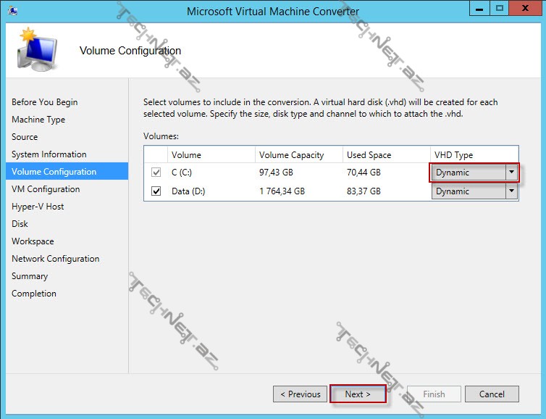
Task: Minimize the Virtual Machine Converter window
Action: pos(479,9)
